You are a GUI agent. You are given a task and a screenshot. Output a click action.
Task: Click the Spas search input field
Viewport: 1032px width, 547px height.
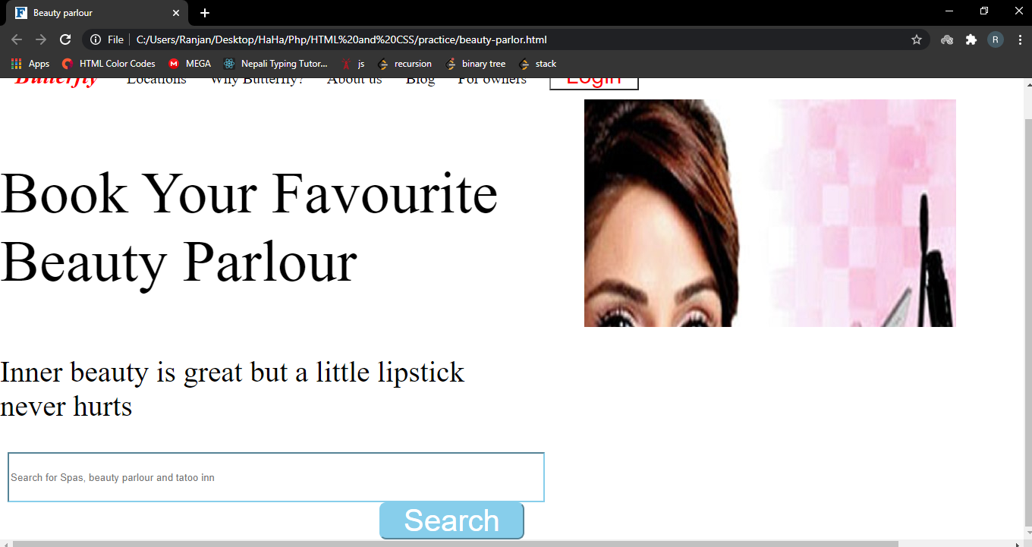(x=276, y=477)
